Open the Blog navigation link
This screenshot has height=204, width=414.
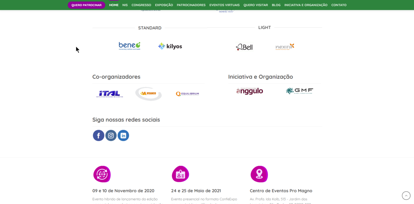pos(276,5)
